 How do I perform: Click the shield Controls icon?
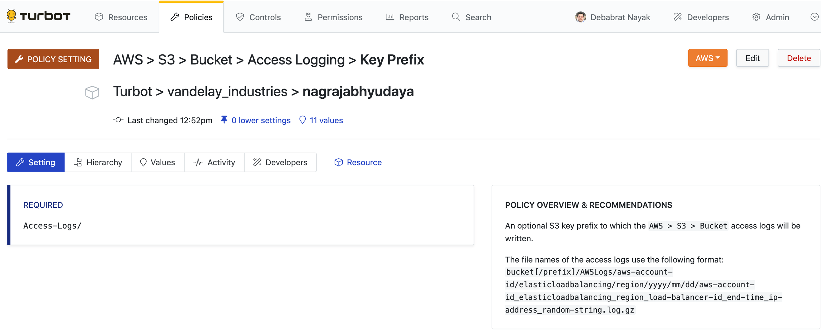click(x=240, y=17)
